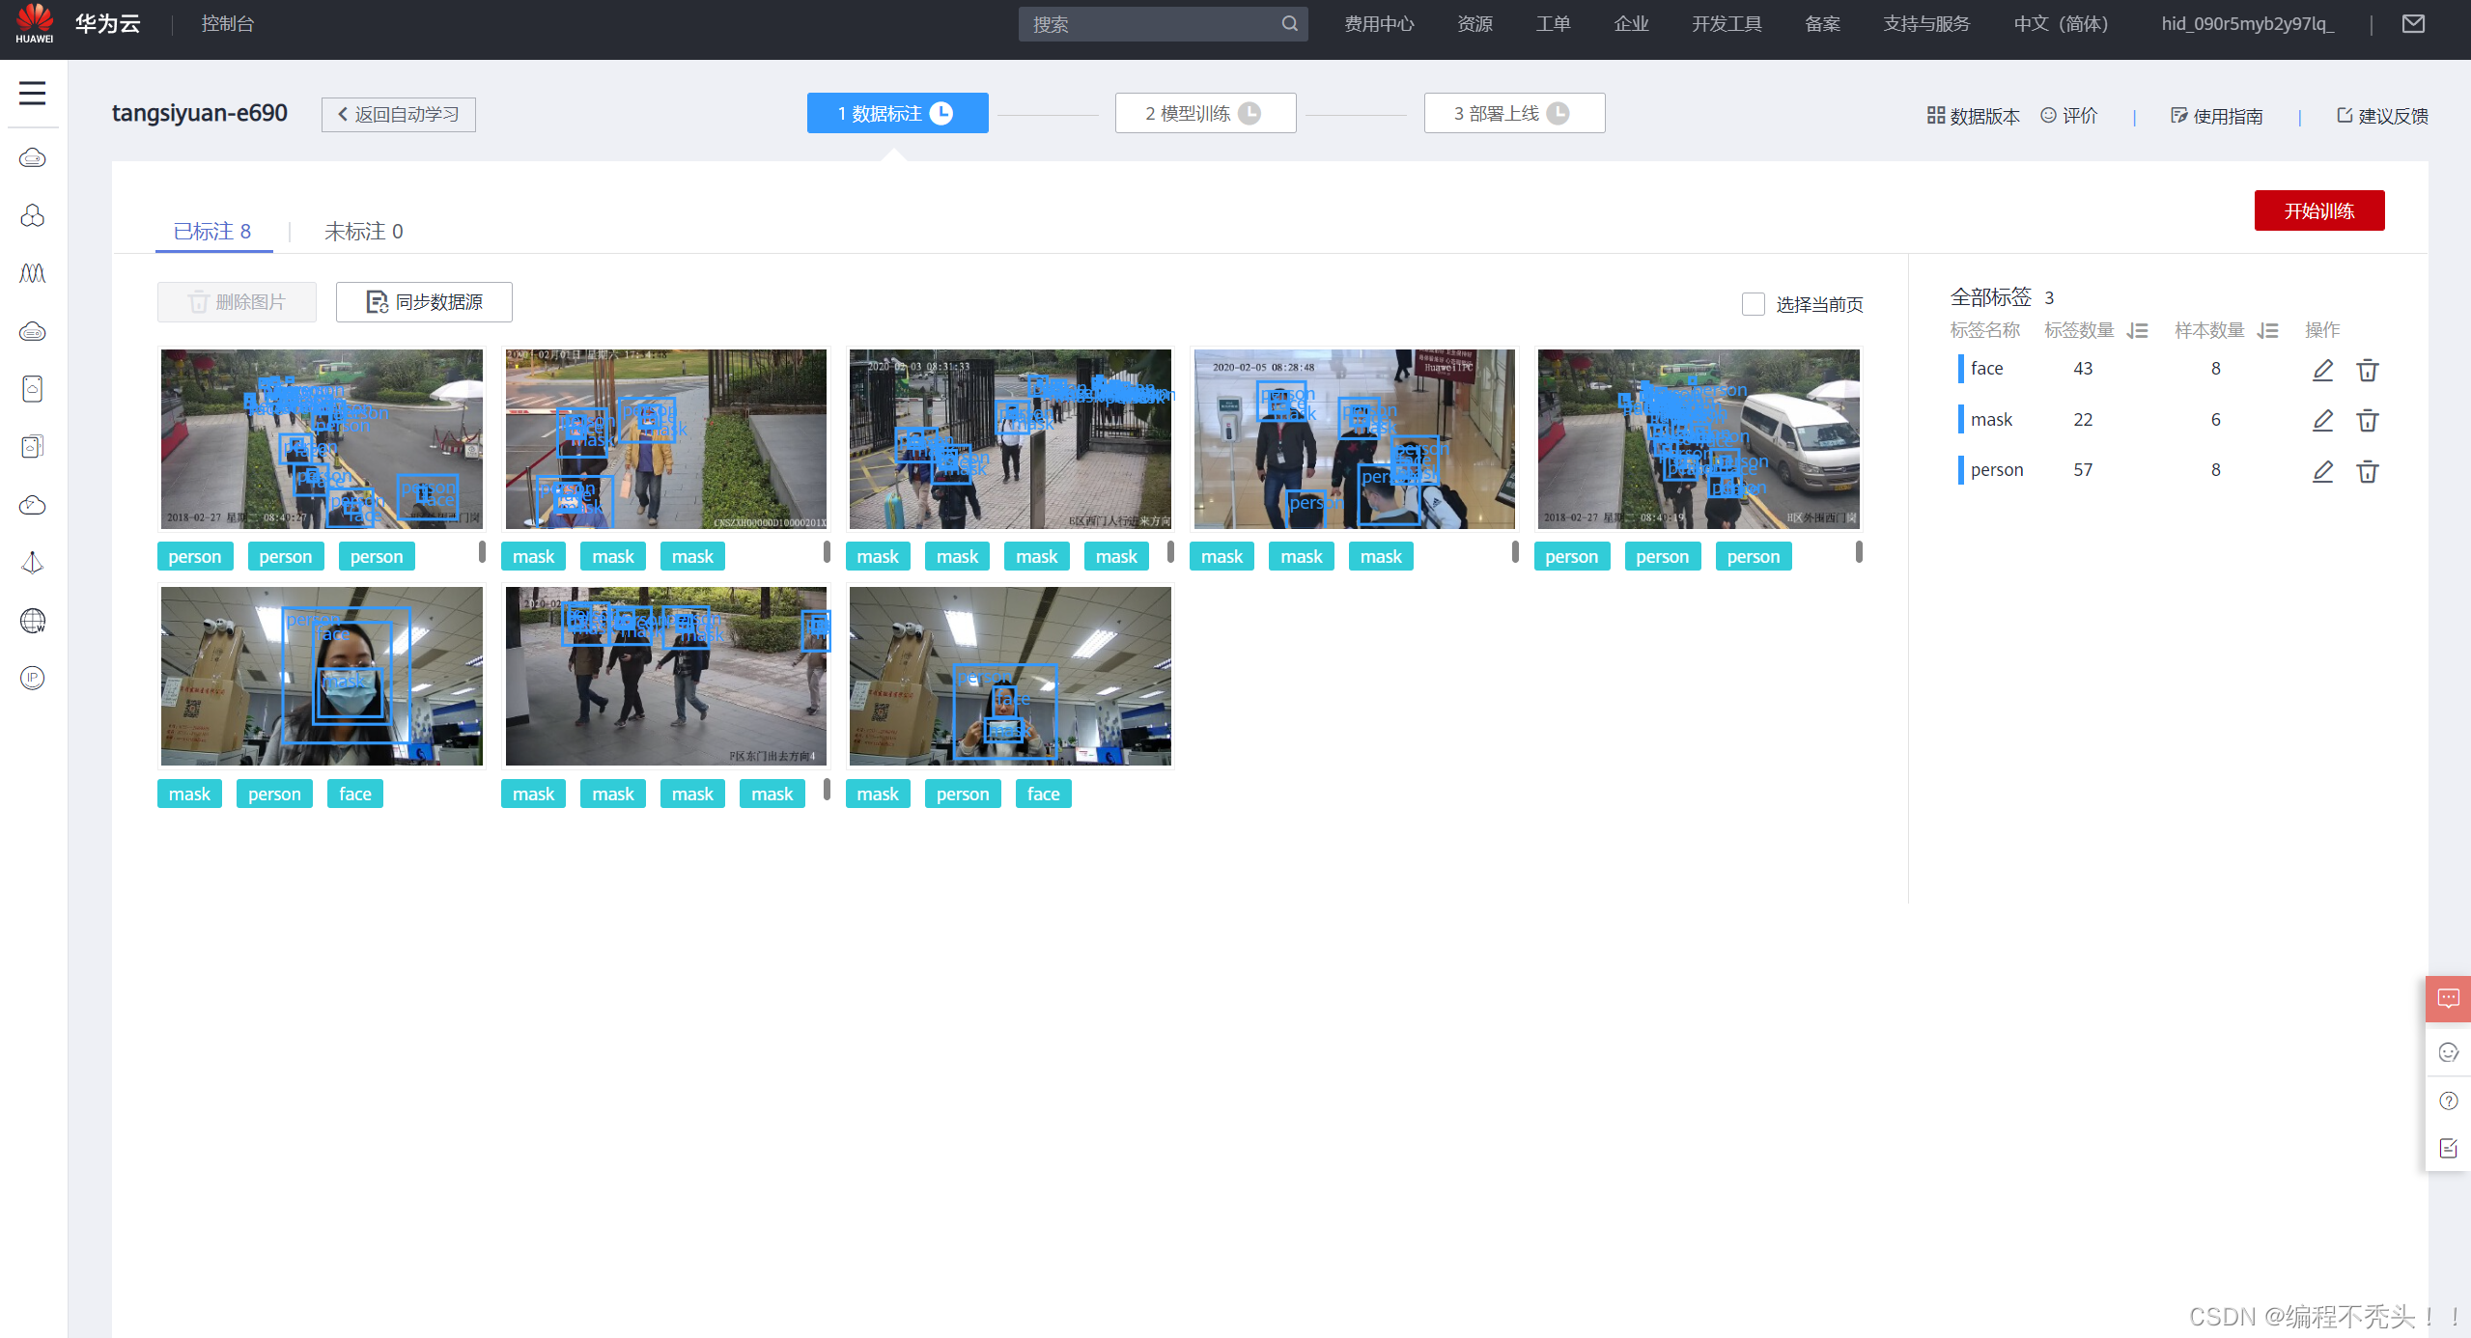Go to step 2 模型训练
The image size is (2471, 1338).
[x=1204, y=114]
